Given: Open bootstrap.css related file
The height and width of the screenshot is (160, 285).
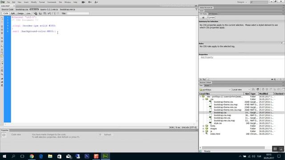Looking at the screenshot, I should 22,9.
